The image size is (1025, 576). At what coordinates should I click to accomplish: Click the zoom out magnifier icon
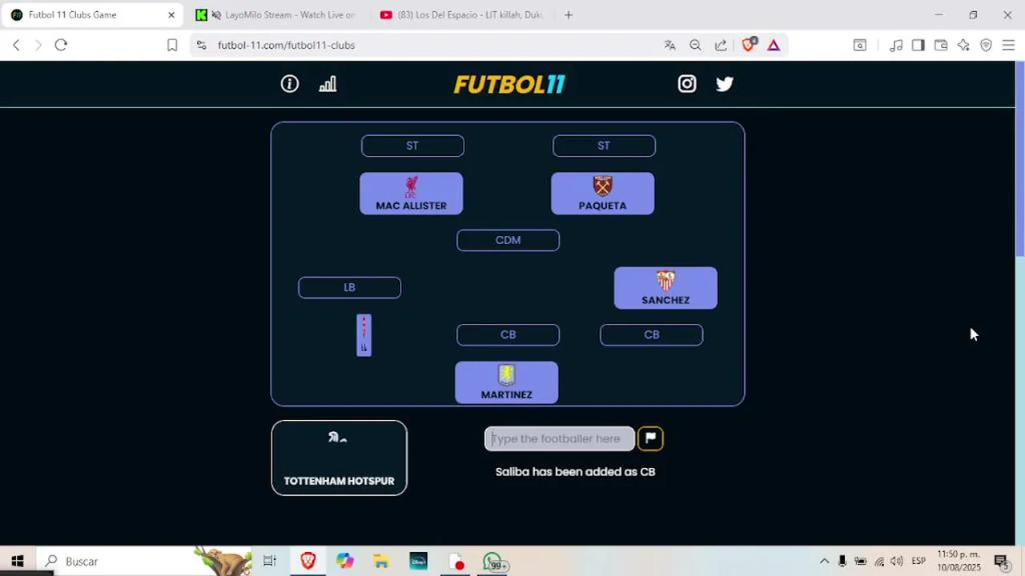(x=695, y=45)
